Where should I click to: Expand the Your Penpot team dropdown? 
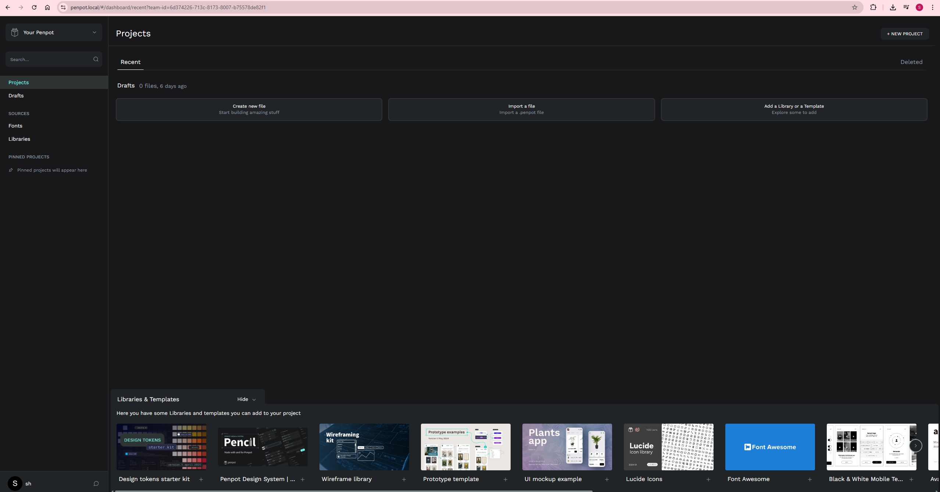94,32
